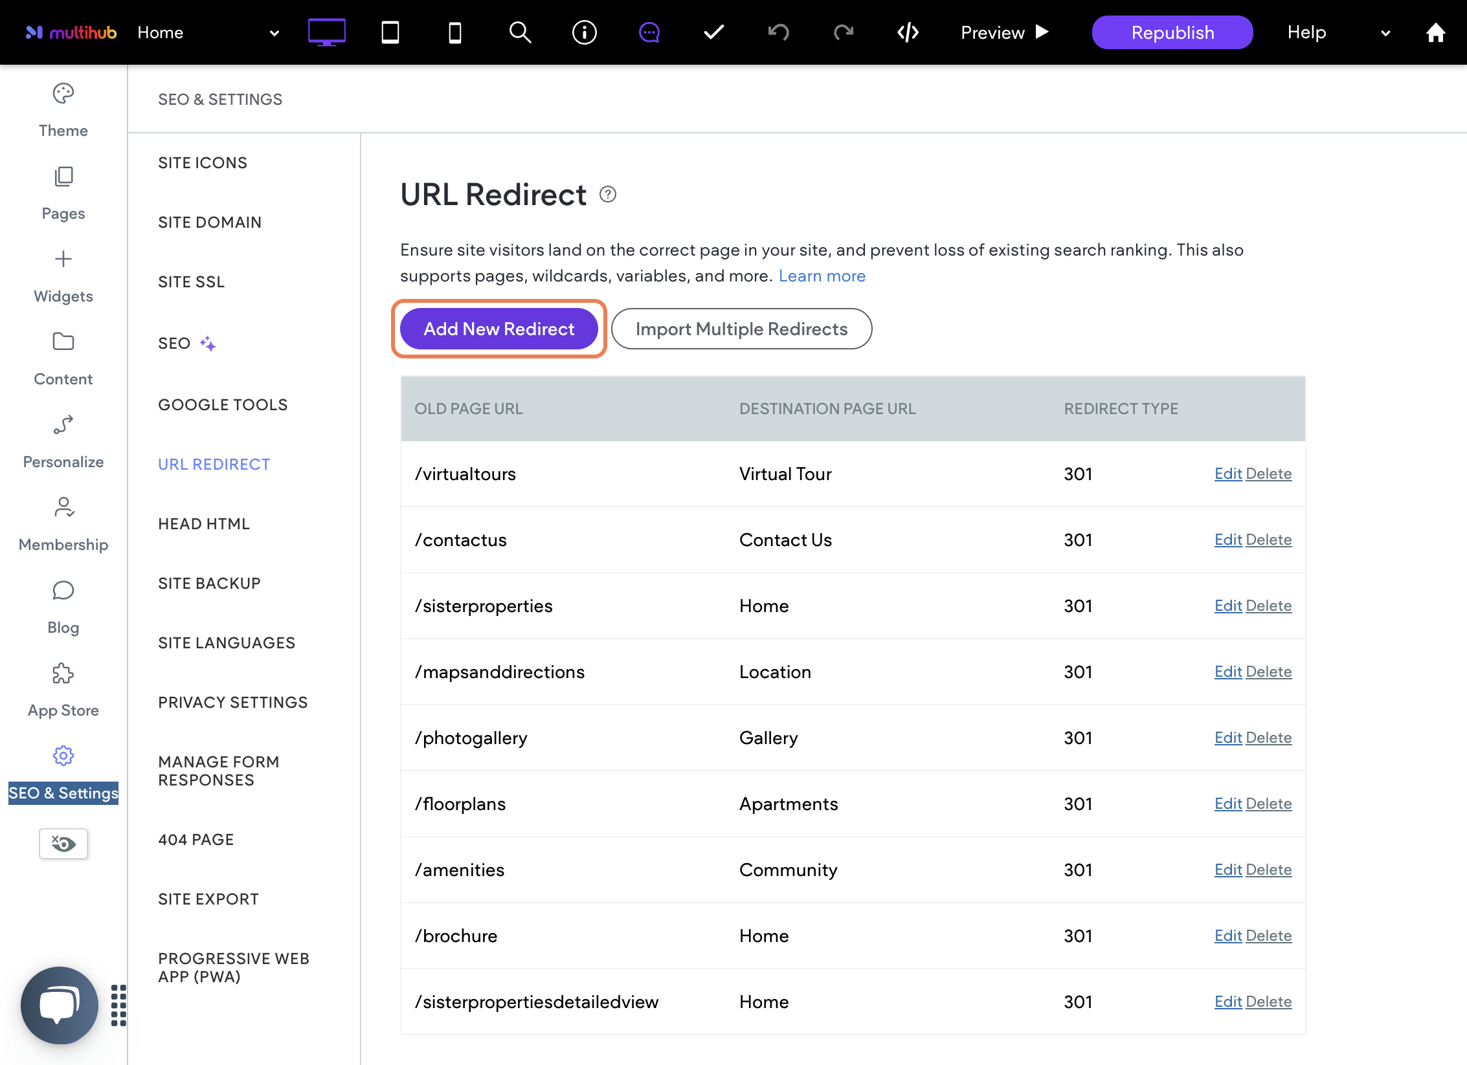Click the Republish button
Image resolution: width=1467 pixels, height=1065 pixels.
point(1172,32)
